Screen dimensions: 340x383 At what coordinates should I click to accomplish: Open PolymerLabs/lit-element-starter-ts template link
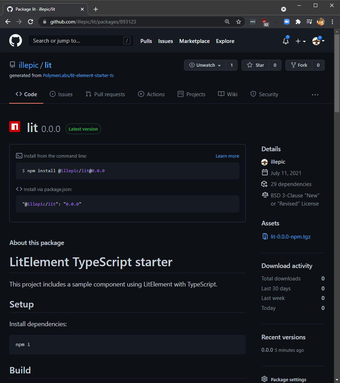click(78, 76)
